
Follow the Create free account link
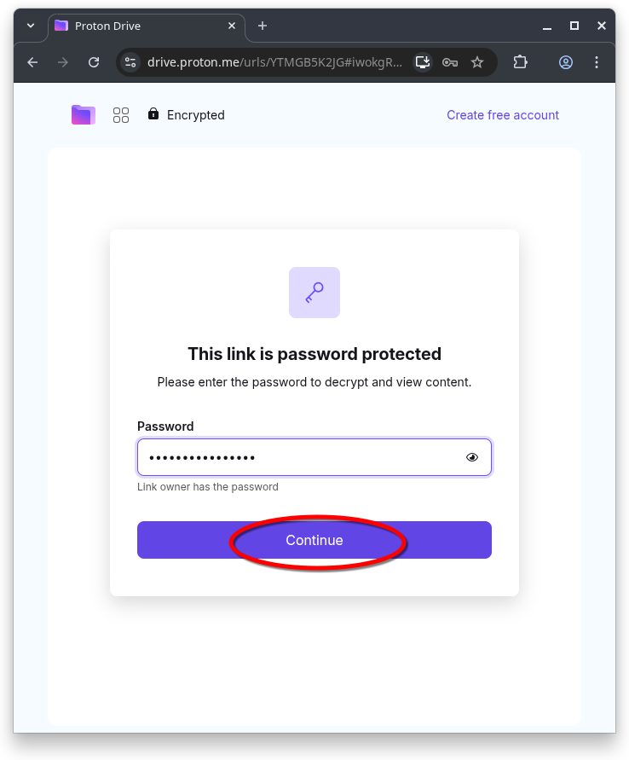503,115
